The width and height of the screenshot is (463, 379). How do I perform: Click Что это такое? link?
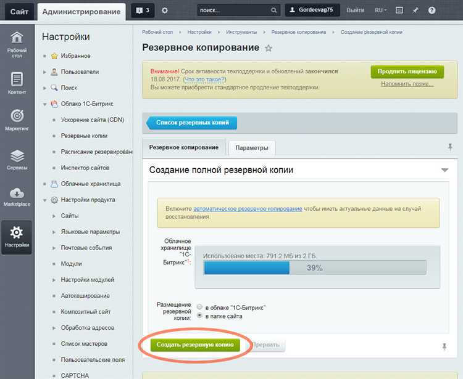204,79
